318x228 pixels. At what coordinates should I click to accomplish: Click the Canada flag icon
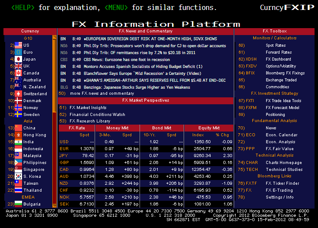pyautogui.click(x=18, y=73)
